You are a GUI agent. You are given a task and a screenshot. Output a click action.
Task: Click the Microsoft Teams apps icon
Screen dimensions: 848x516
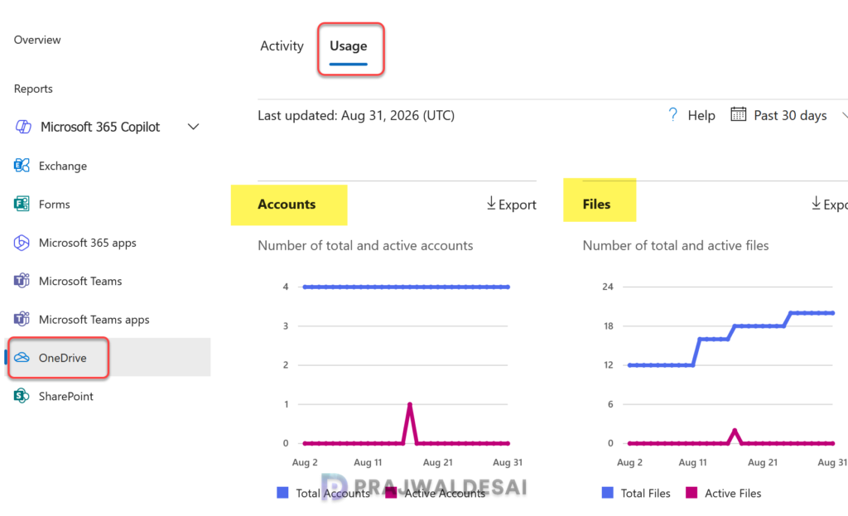tap(22, 319)
